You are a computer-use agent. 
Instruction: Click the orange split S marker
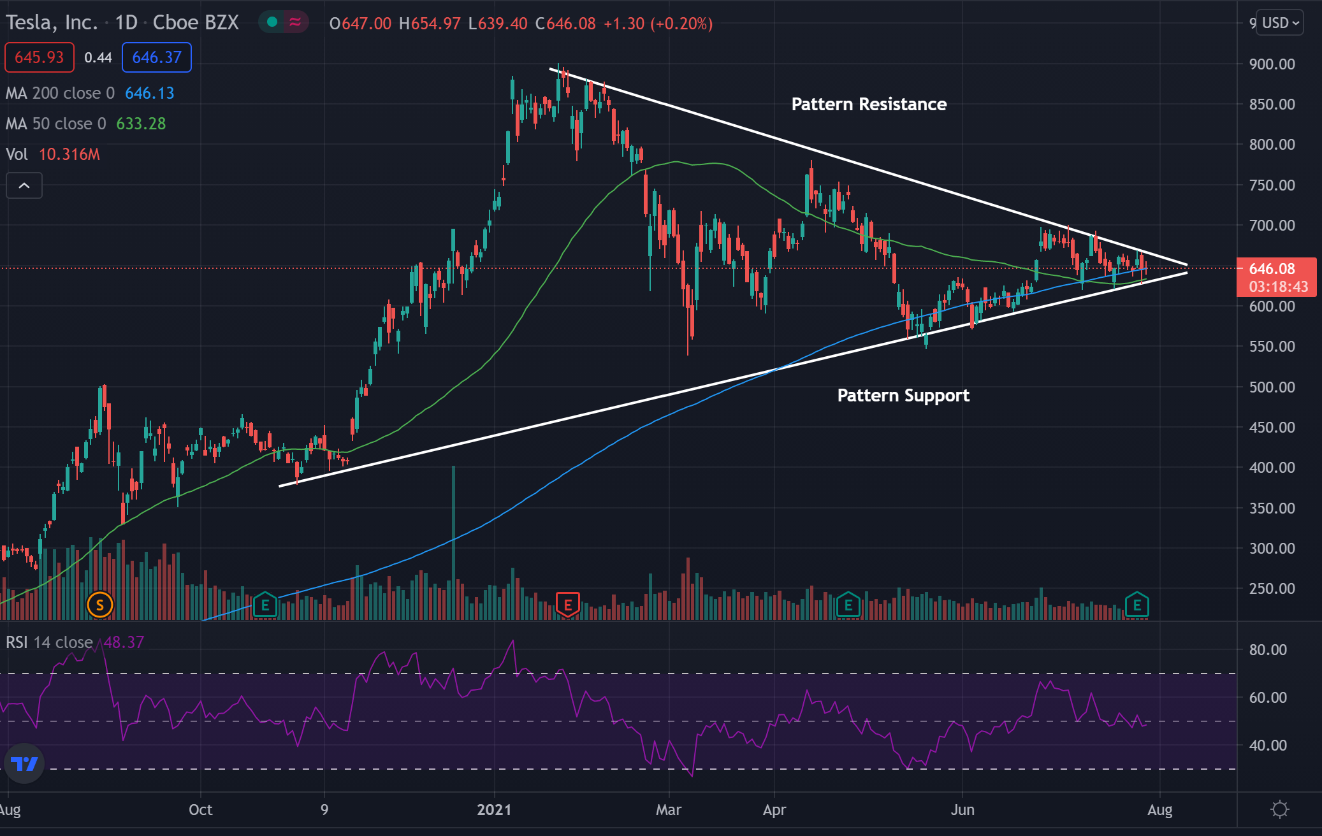pyautogui.click(x=100, y=605)
